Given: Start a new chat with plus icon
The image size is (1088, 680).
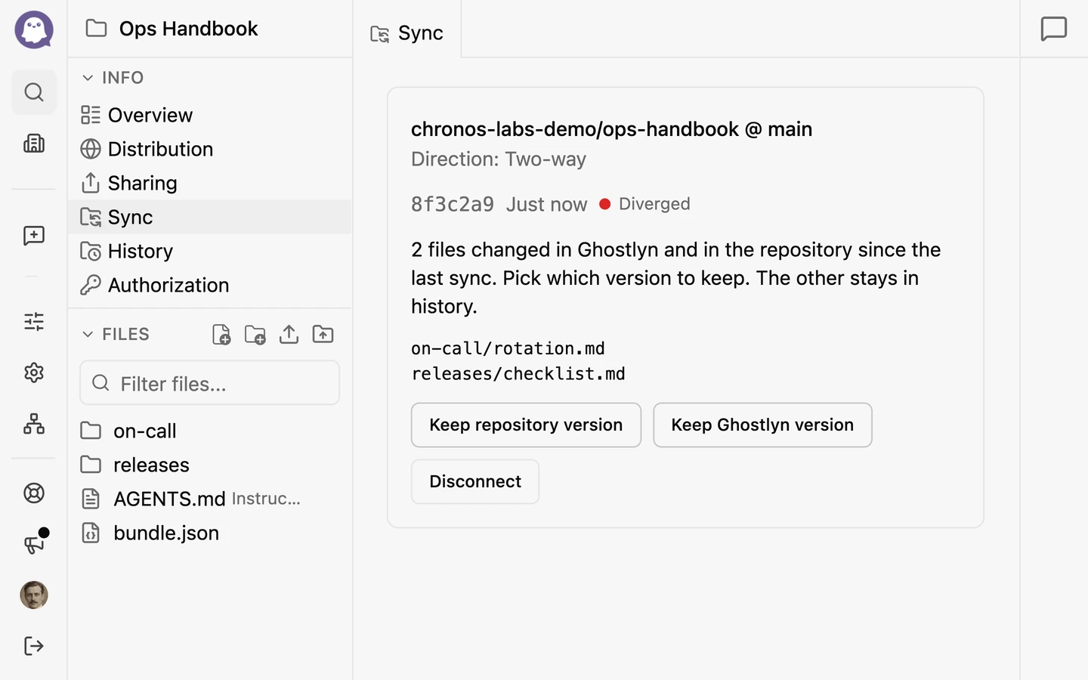Looking at the screenshot, I should tap(34, 236).
